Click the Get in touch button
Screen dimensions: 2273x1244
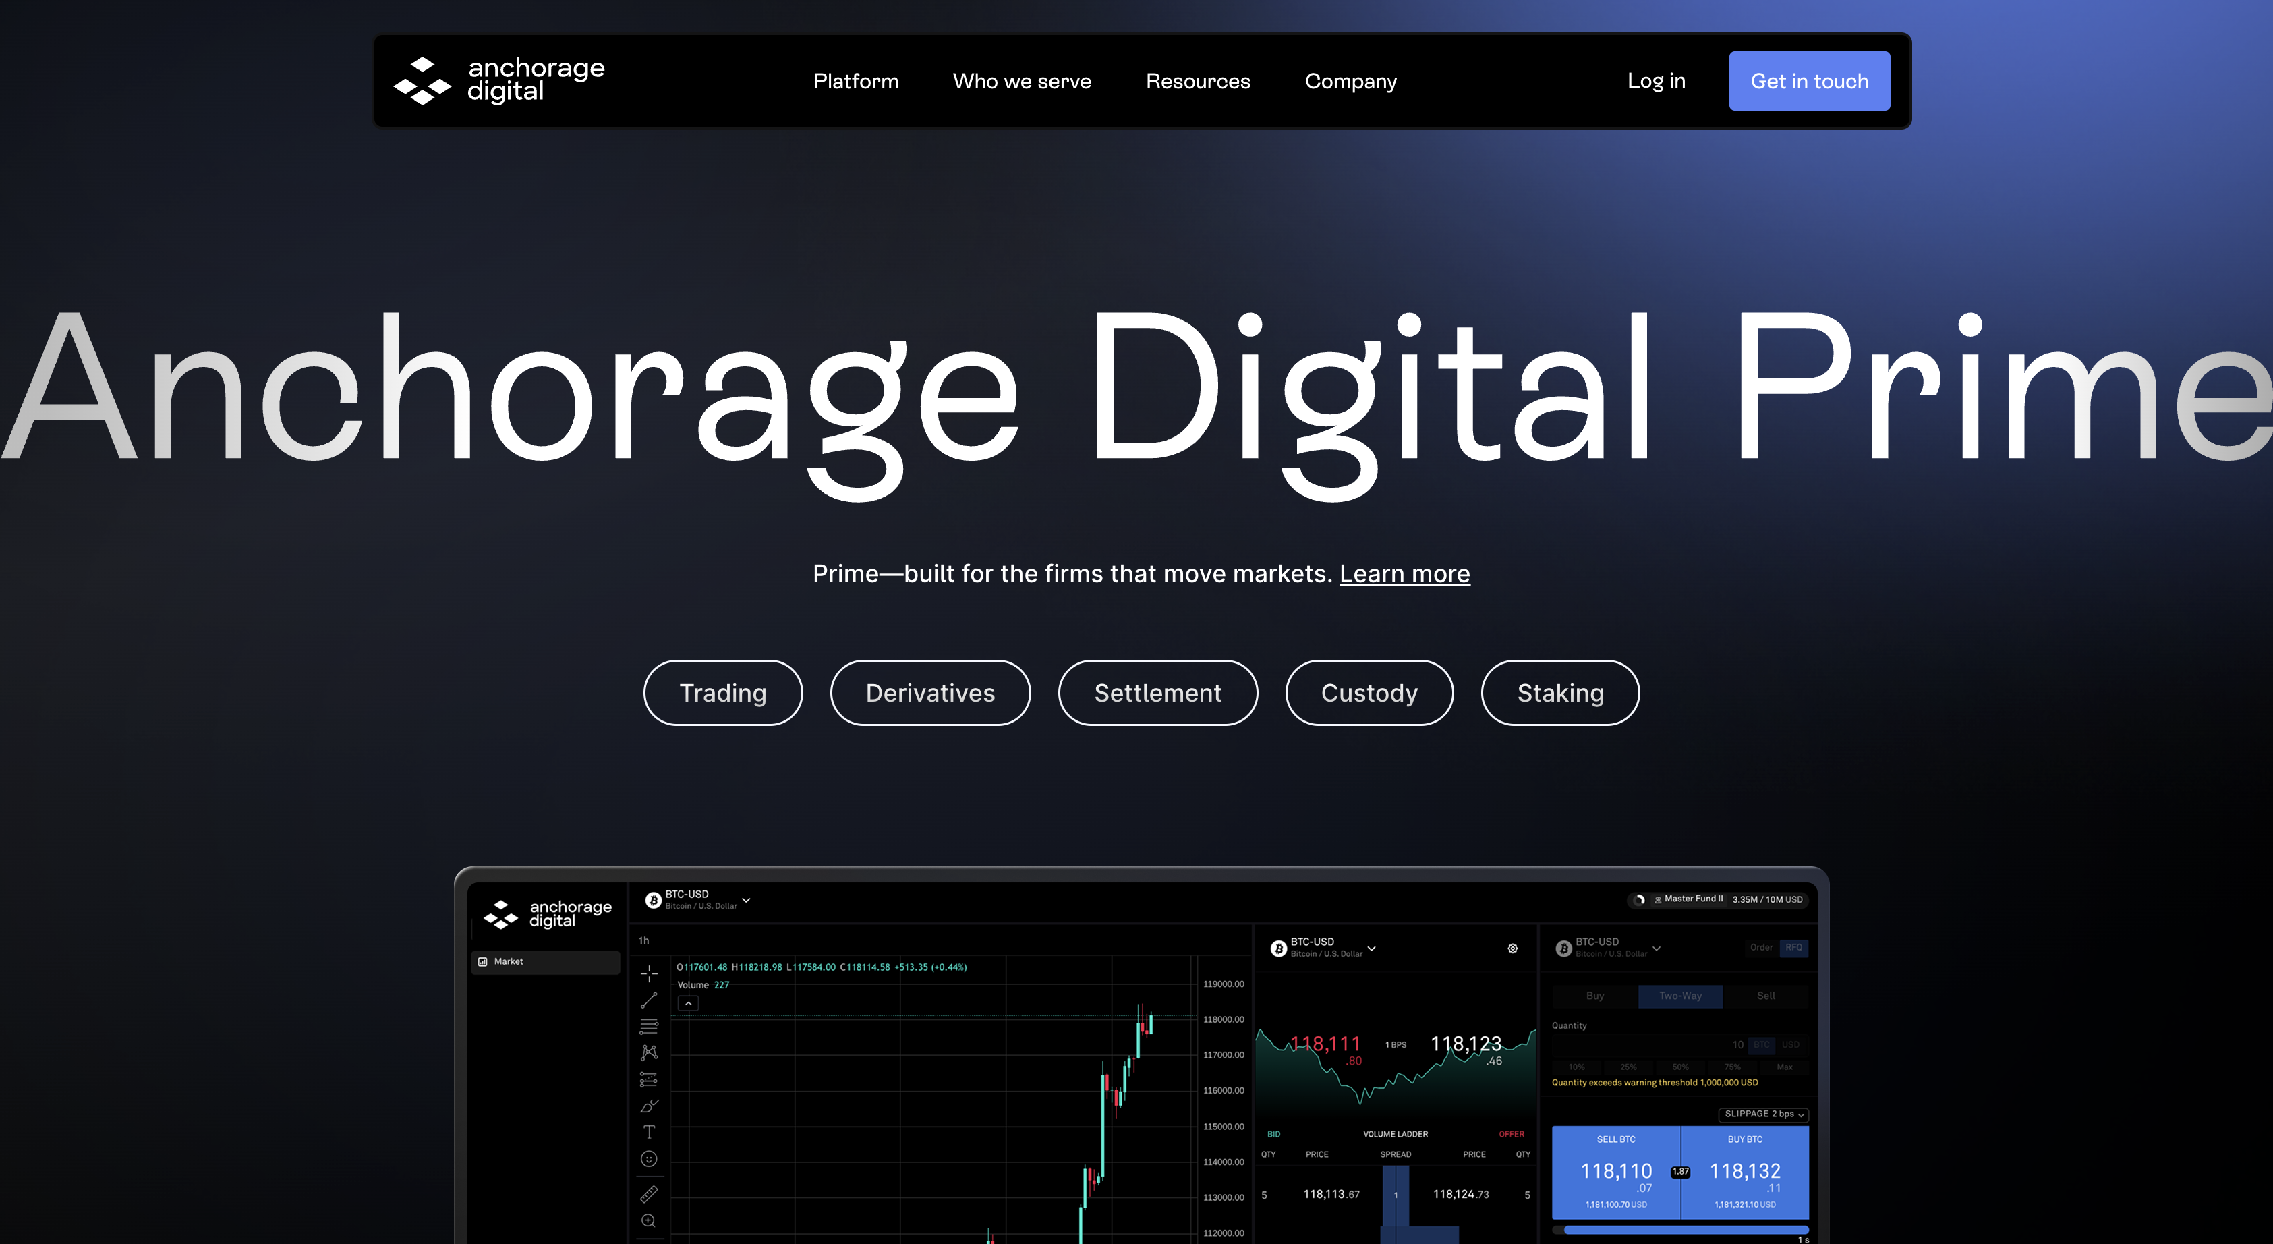1809,81
